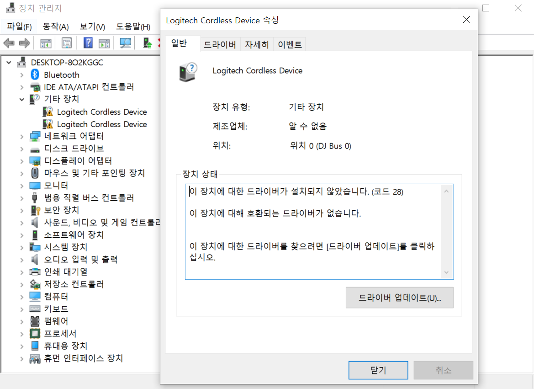This screenshot has width=534, height=389.
Task: Expand the 네트워크 어댑터 category
Action: [x=22, y=137]
